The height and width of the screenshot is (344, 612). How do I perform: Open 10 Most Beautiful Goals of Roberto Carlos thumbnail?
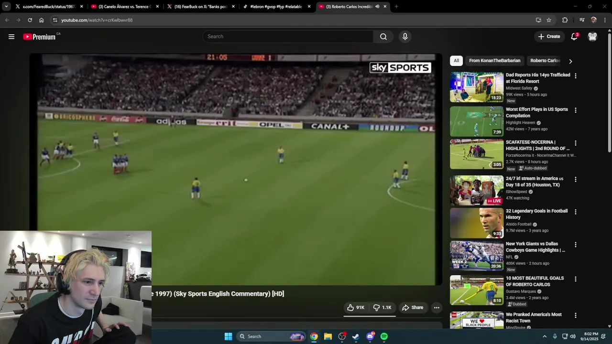(x=477, y=290)
